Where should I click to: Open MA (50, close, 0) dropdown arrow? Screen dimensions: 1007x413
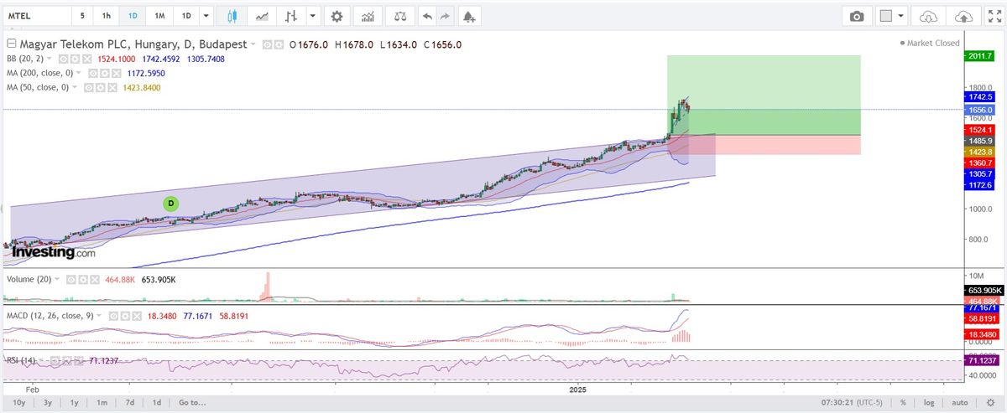tap(74, 86)
